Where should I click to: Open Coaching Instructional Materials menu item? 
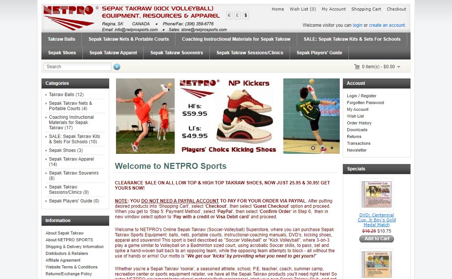[236, 39]
